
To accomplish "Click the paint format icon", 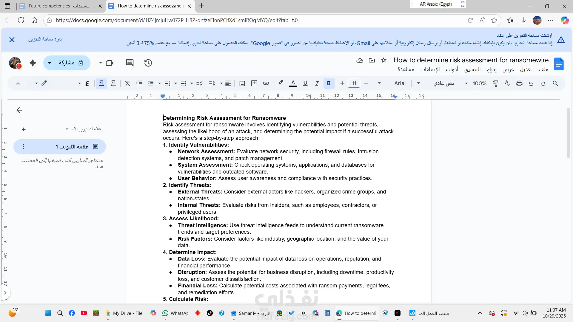I will (495, 83).
